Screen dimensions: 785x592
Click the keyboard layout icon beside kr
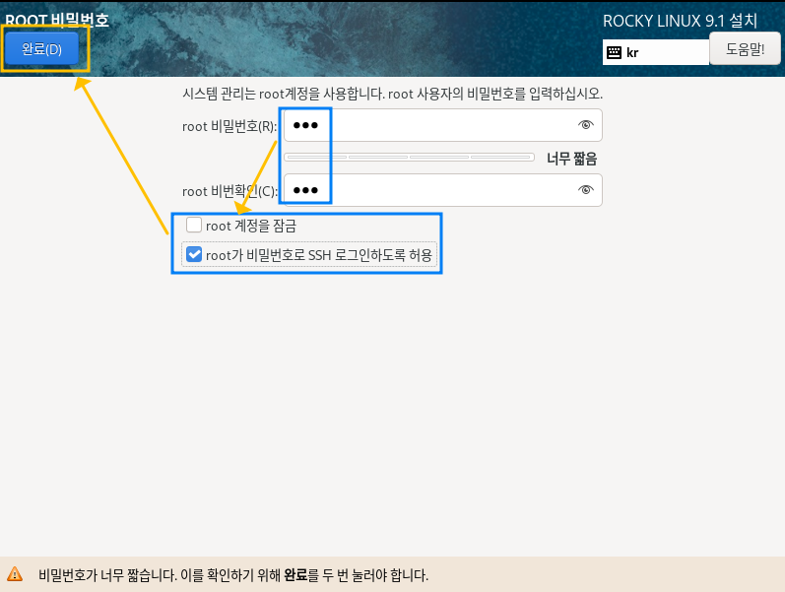614,52
